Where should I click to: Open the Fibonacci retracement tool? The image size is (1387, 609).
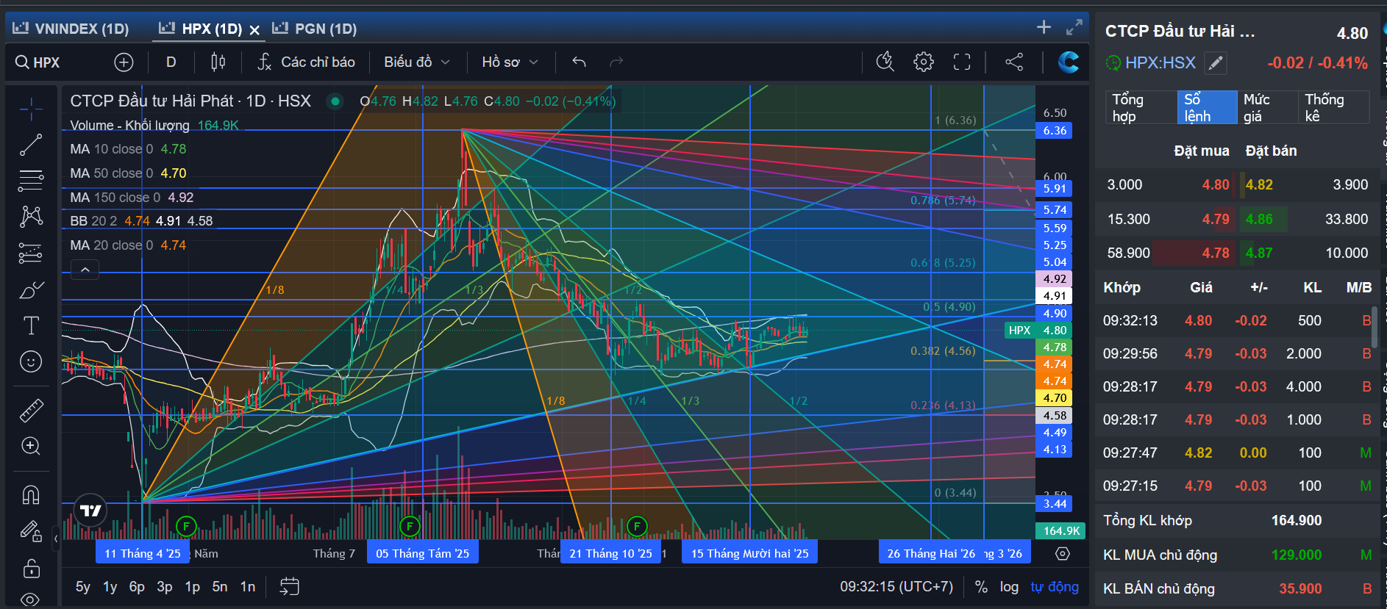point(31,181)
